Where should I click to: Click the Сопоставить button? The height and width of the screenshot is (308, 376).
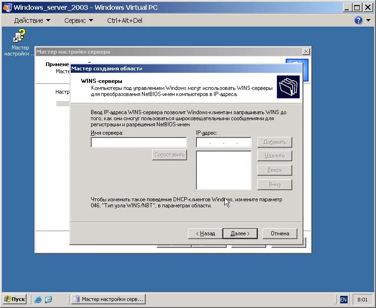(169, 155)
